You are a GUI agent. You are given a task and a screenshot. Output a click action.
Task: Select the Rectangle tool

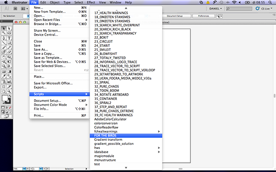tap(9, 43)
